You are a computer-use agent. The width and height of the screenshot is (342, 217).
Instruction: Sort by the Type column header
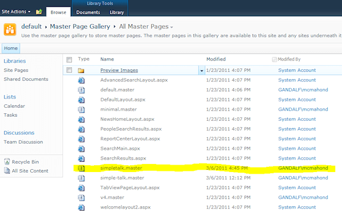click(84, 59)
